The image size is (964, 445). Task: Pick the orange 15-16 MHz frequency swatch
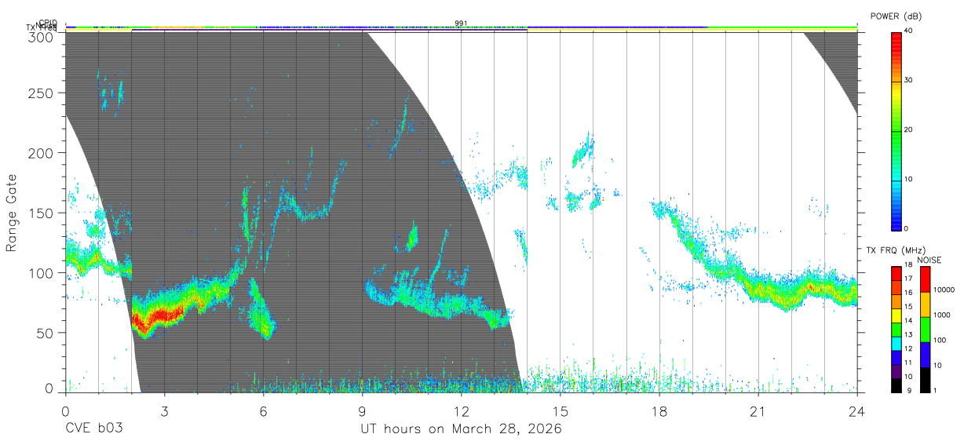[x=896, y=301]
